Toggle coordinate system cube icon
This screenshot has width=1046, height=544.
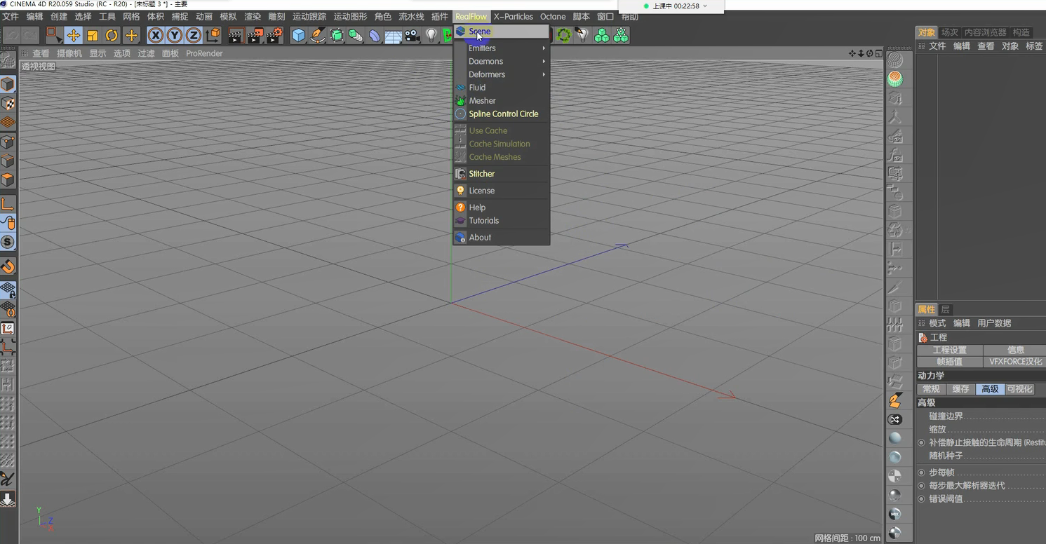(x=213, y=35)
